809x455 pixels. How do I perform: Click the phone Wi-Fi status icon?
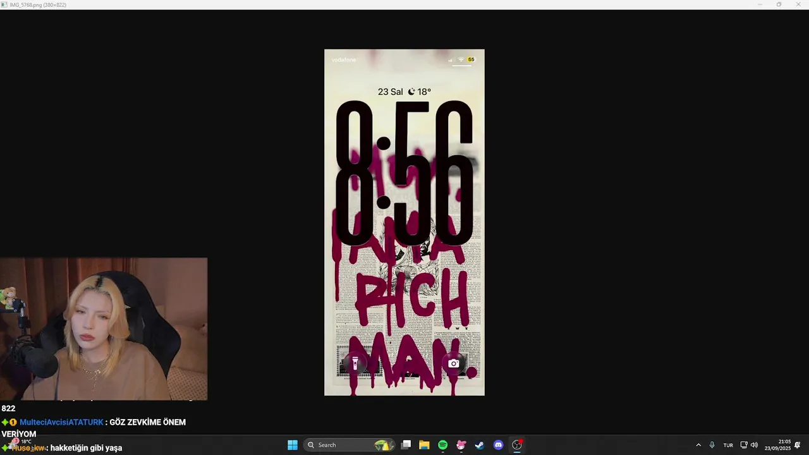461,59
